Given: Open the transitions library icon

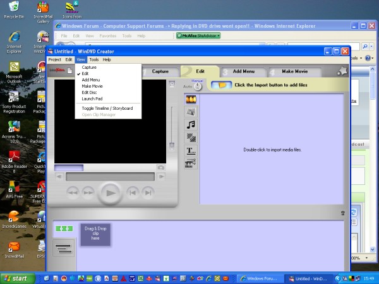Looking at the screenshot, I should tap(191, 138).
